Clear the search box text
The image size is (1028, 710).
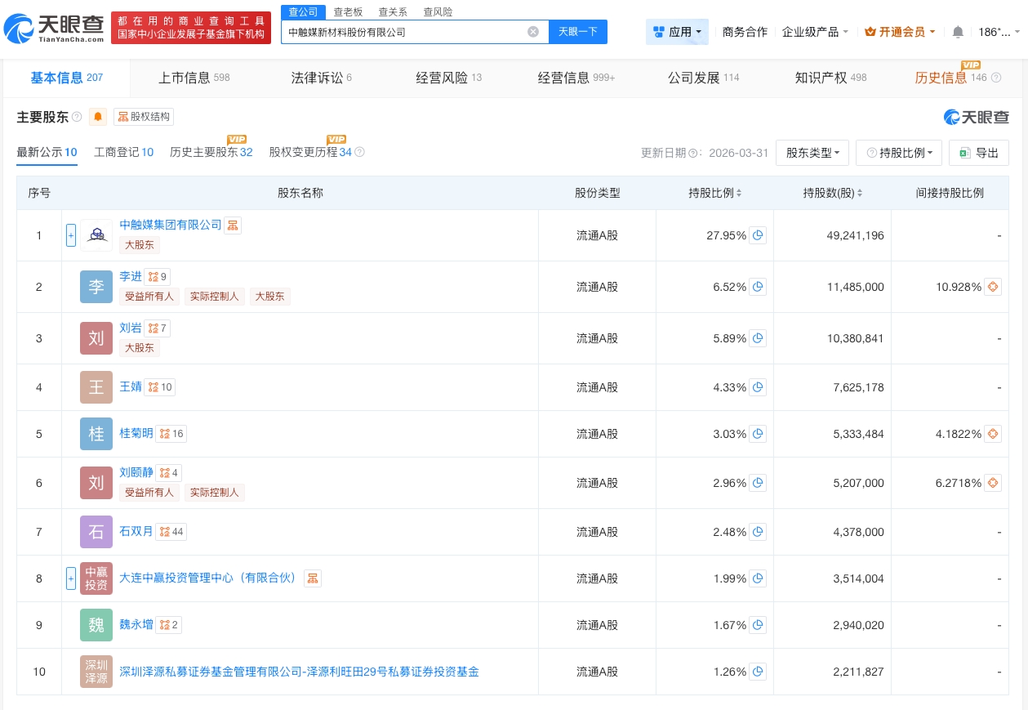533,32
